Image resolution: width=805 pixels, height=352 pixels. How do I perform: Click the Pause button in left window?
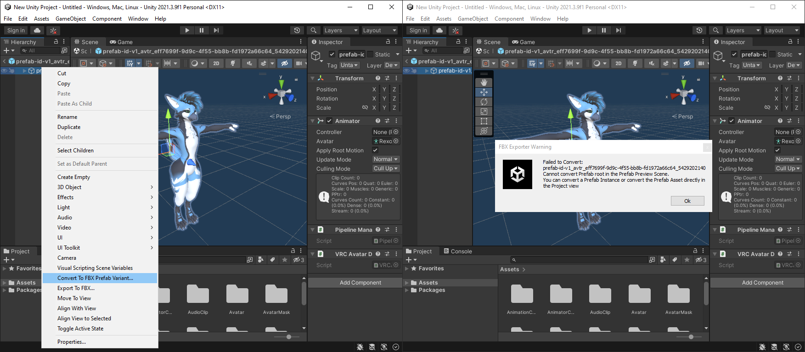202,30
